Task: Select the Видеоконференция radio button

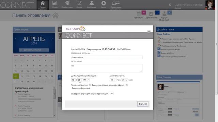Action: point(127,85)
